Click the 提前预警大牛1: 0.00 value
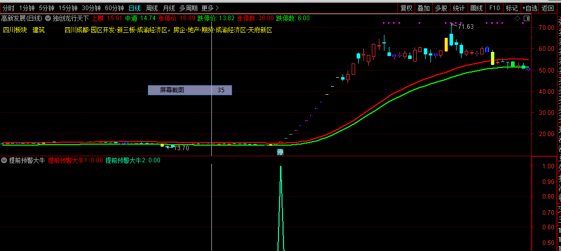The width and height of the screenshot is (561, 251). click(75, 161)
